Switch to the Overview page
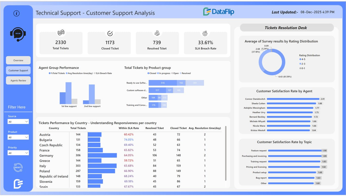Viewport: 346px width, 196px height. [18, 60]
